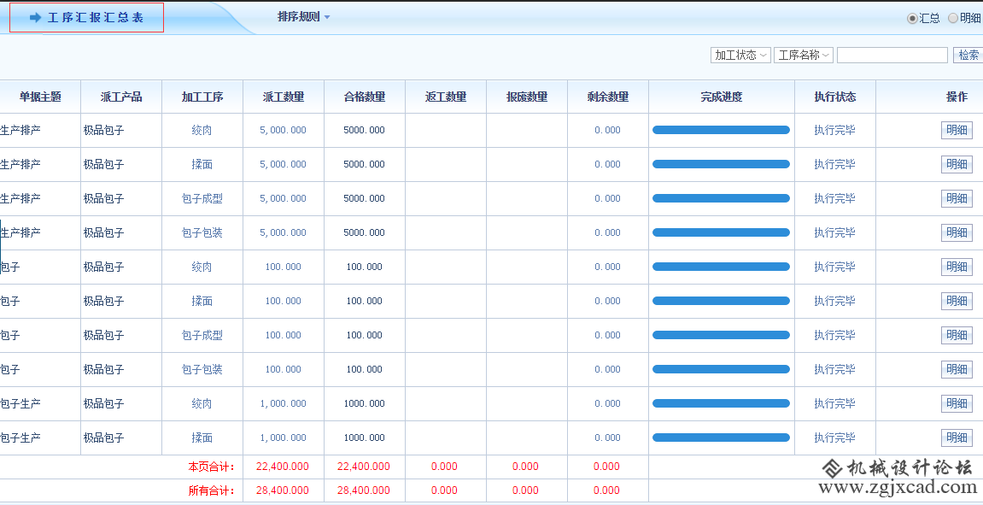Screen dimensions: 983x505
Task: Click the 合格数量 column header
Action: tap(364, 97)
